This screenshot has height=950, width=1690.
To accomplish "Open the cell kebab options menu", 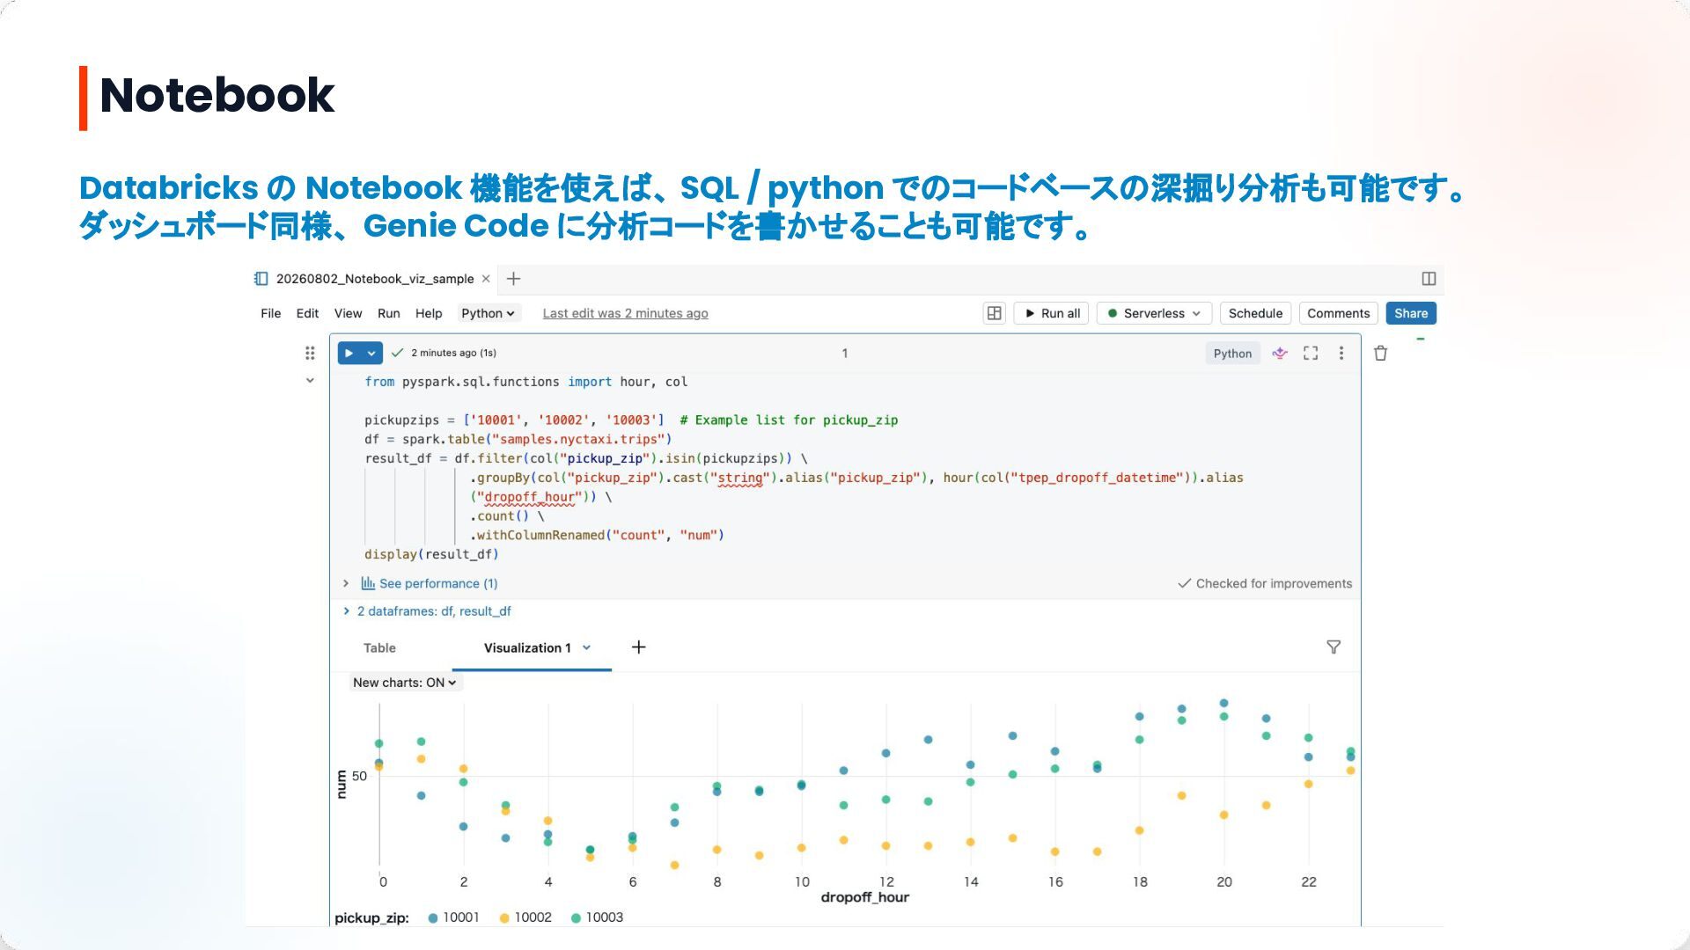I will [1341, 353].
